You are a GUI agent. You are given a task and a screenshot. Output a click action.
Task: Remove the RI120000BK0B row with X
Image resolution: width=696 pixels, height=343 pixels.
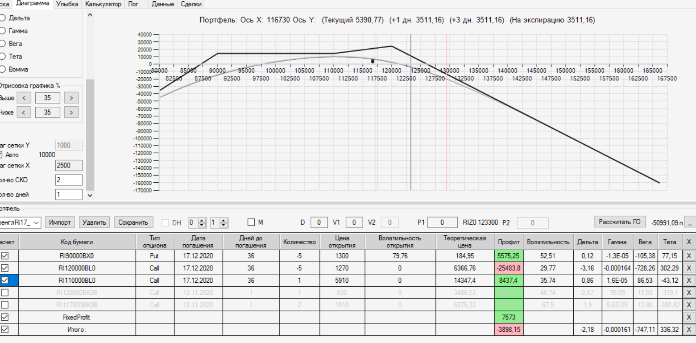pyautogui.click(x=689, y=293)
